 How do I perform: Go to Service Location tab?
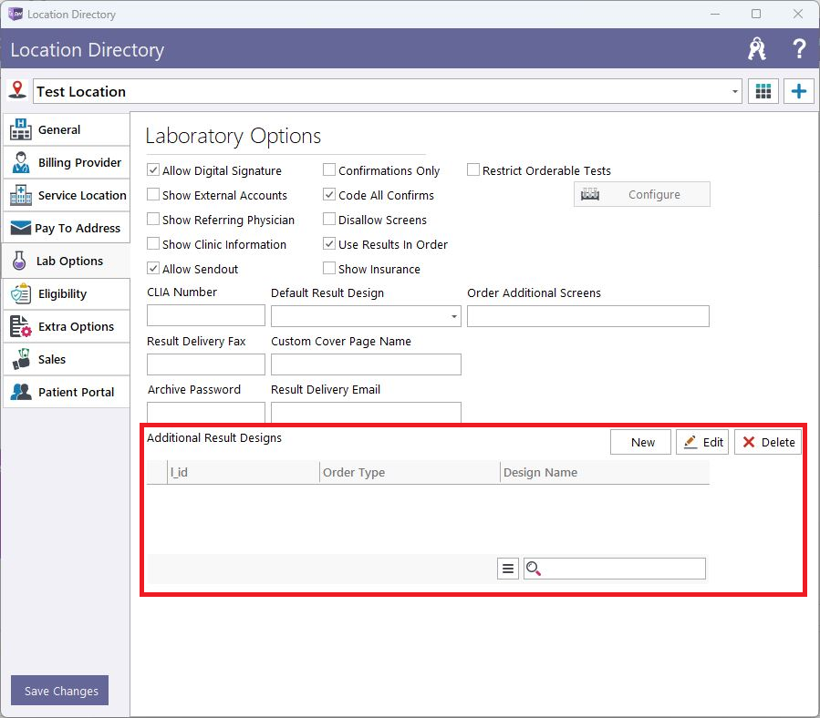[x=67, y=195]
